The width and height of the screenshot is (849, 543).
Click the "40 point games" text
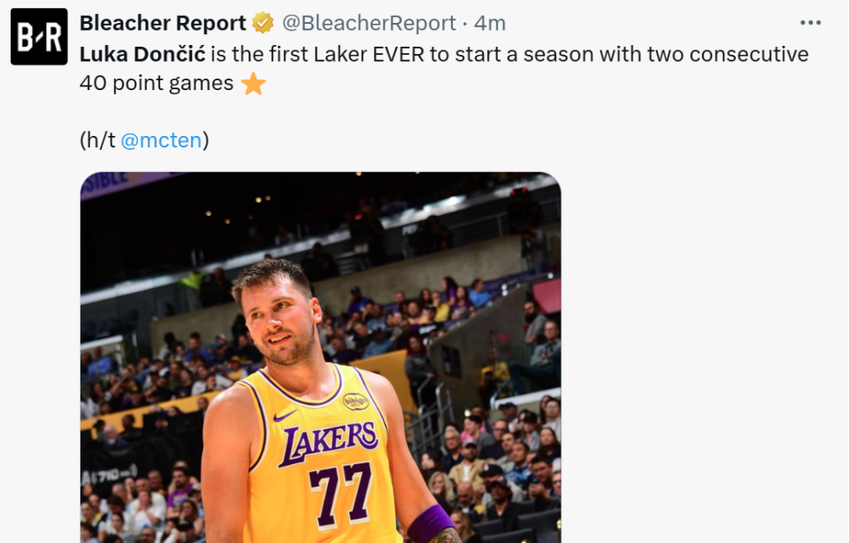pyautogui.click(x=157, y=84)
